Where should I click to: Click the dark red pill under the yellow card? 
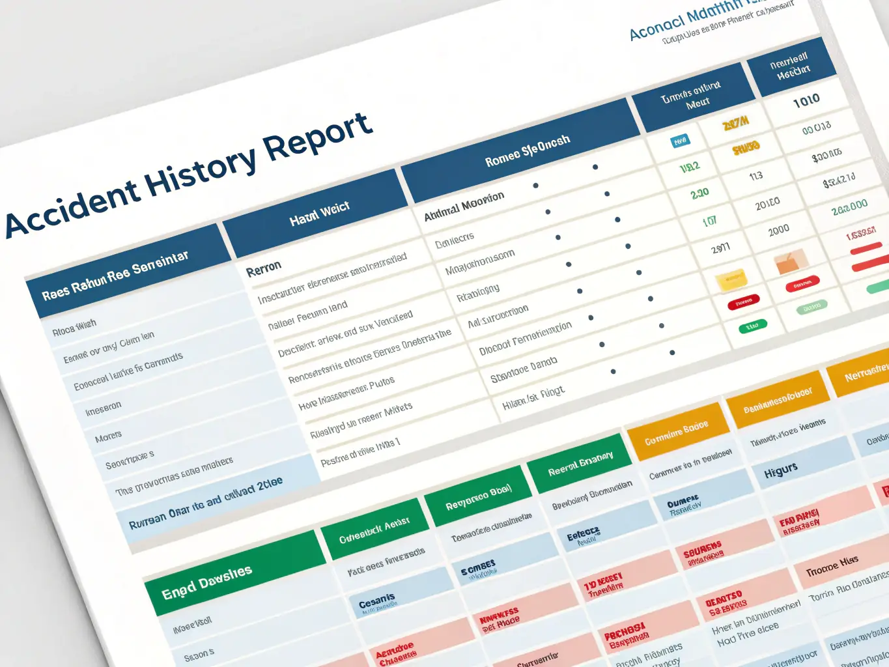point(743,303)
